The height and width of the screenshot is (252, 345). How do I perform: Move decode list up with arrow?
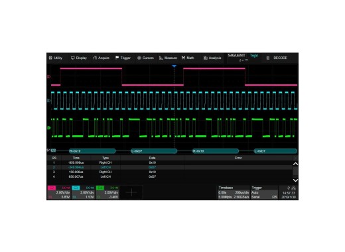(x=295, y=164)
